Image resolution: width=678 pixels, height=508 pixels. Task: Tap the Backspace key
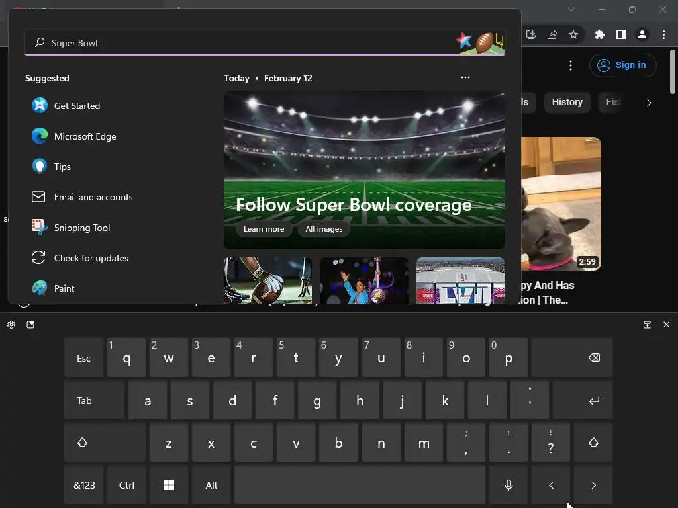pyautogui.click(x=572, y=358)
